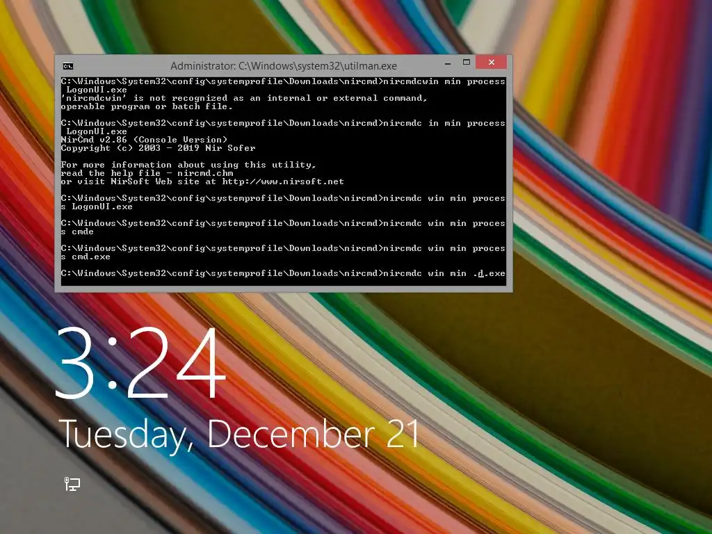The width and height of the screenshot is (712, 534).
Task: Maximize the Administrator command prompt window
Action: click(467, 62)
